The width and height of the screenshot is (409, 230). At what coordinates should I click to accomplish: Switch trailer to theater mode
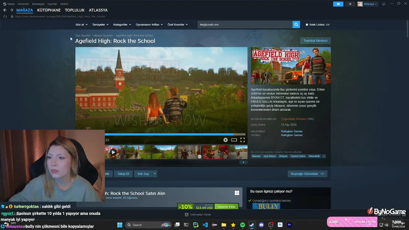coord(234,140)
